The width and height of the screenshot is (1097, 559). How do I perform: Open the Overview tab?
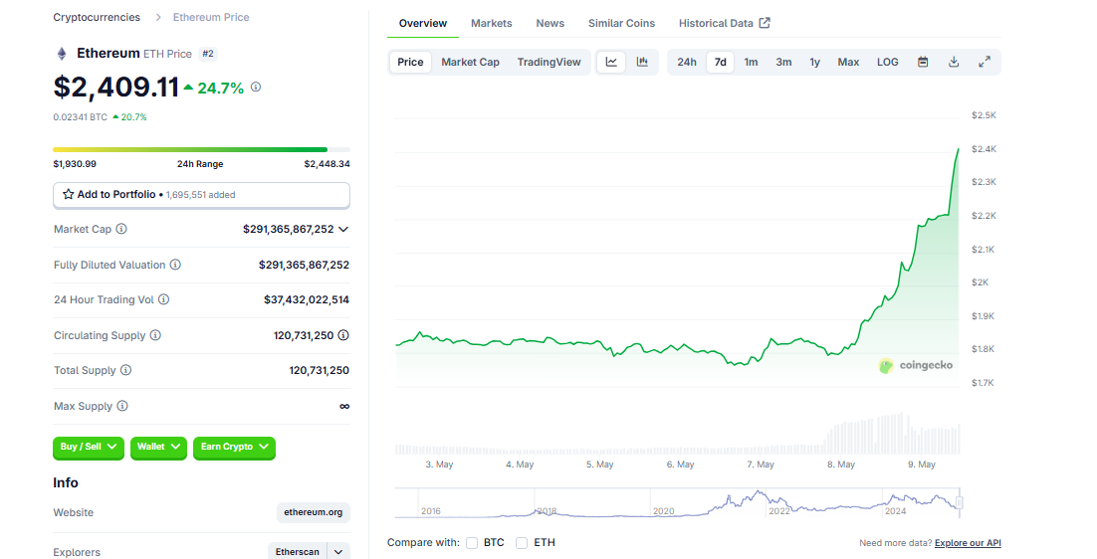click(x=422, y=23)
